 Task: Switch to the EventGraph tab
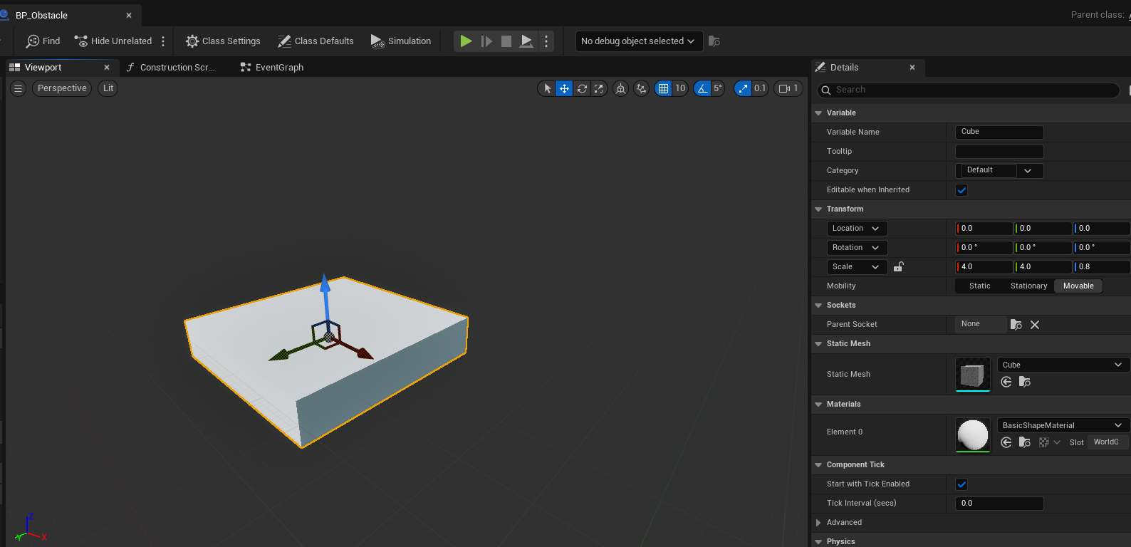pos(272,68)
